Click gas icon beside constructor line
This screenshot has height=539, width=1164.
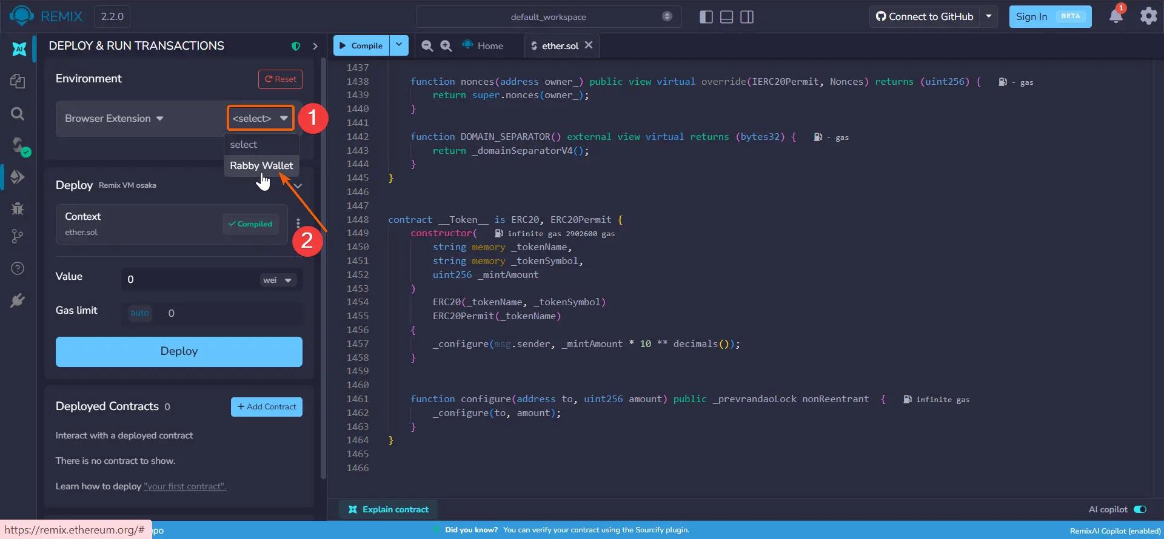coord(499,233)
